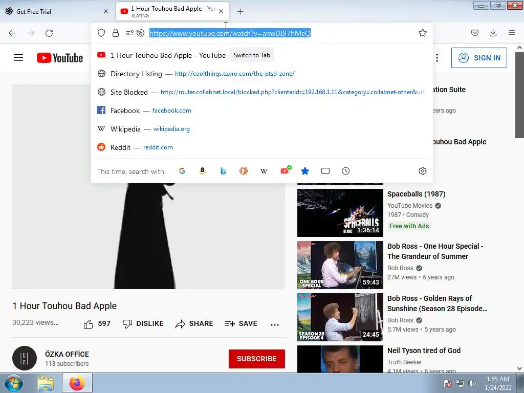Open Spaceballs (1987) thumbnail

coord(340,213)
